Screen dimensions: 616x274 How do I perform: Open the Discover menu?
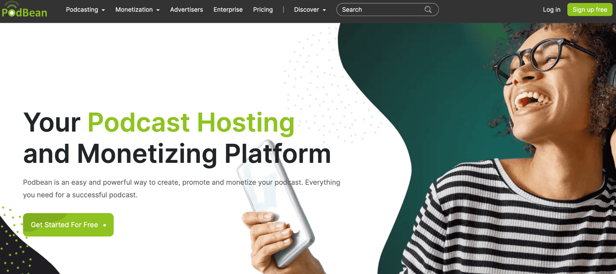coord(310,10)
